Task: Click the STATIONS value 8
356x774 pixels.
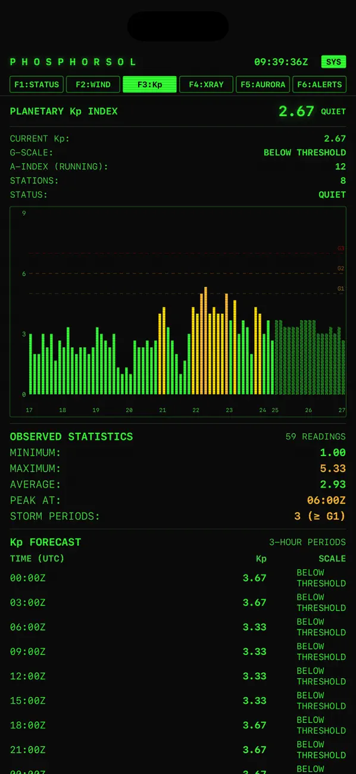Action: point(343,180)
